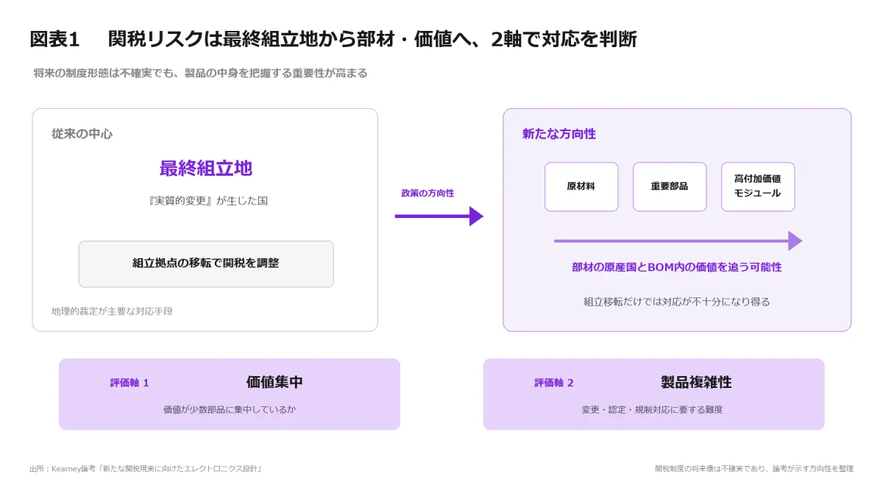This screenshot has height=491, width=883.
Task: Click the 従来の中心 label
Action: point(82,134)
